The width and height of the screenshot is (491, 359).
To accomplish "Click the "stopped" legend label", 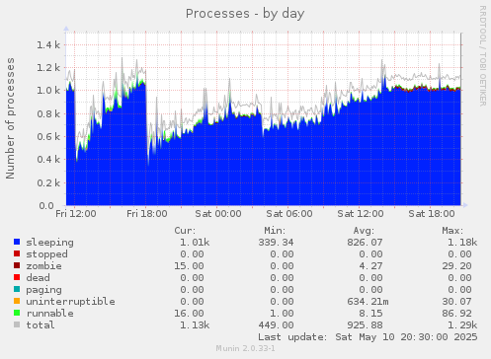I will pos(47,254).
